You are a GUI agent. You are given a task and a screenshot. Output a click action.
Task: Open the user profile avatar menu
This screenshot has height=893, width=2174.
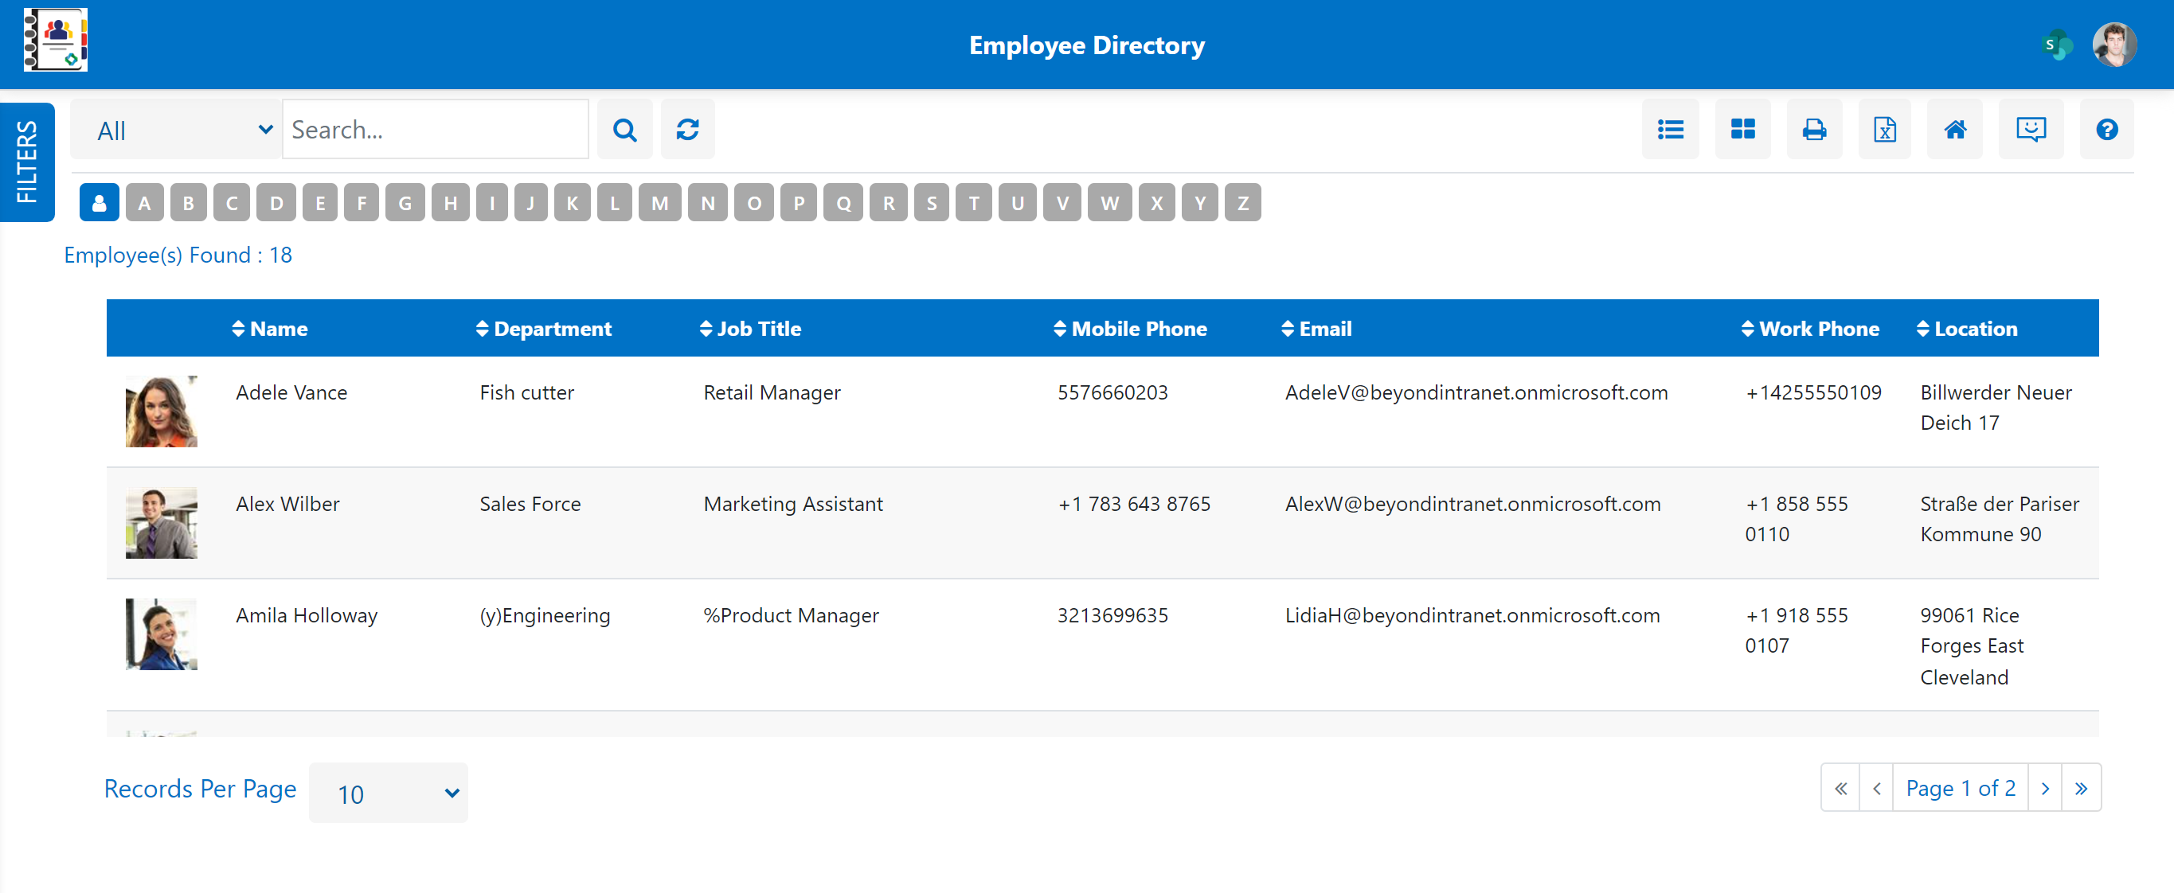tap(2114, 44)
